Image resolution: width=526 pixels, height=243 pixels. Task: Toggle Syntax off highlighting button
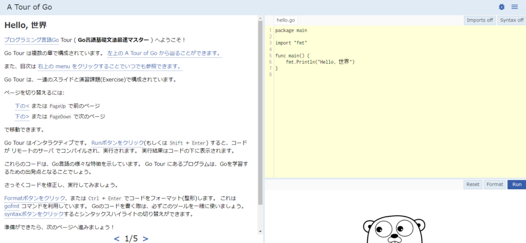click(x=512, y=20)
